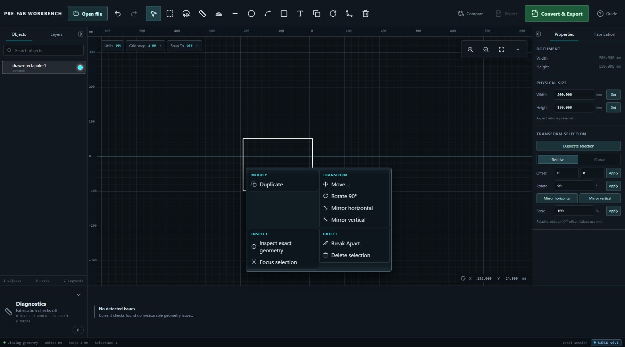
Task: Open the Units MM dropdown
Action: (112, 46)
